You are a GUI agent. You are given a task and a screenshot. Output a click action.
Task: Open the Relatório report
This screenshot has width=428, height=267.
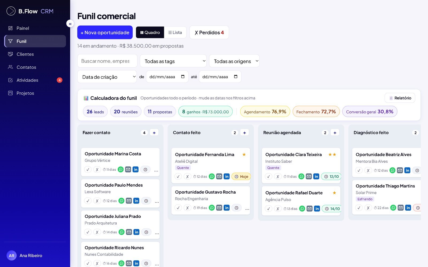[400, 98]
